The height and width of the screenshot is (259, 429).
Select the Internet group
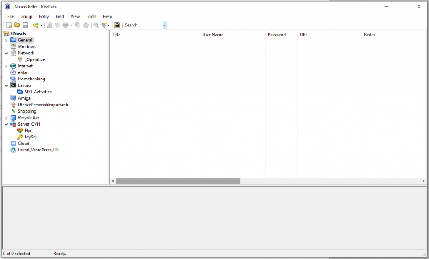[x=25, y=66]
